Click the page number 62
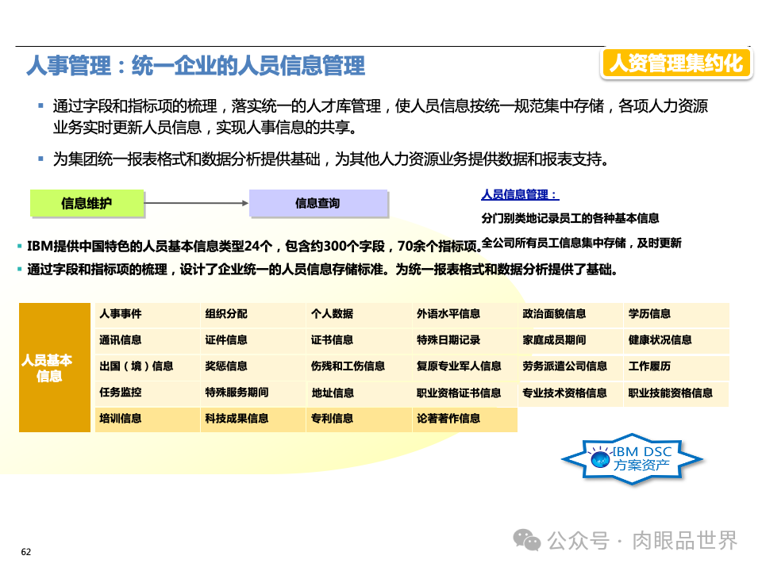This screenshot has height=571, width=762. (26, 552)
